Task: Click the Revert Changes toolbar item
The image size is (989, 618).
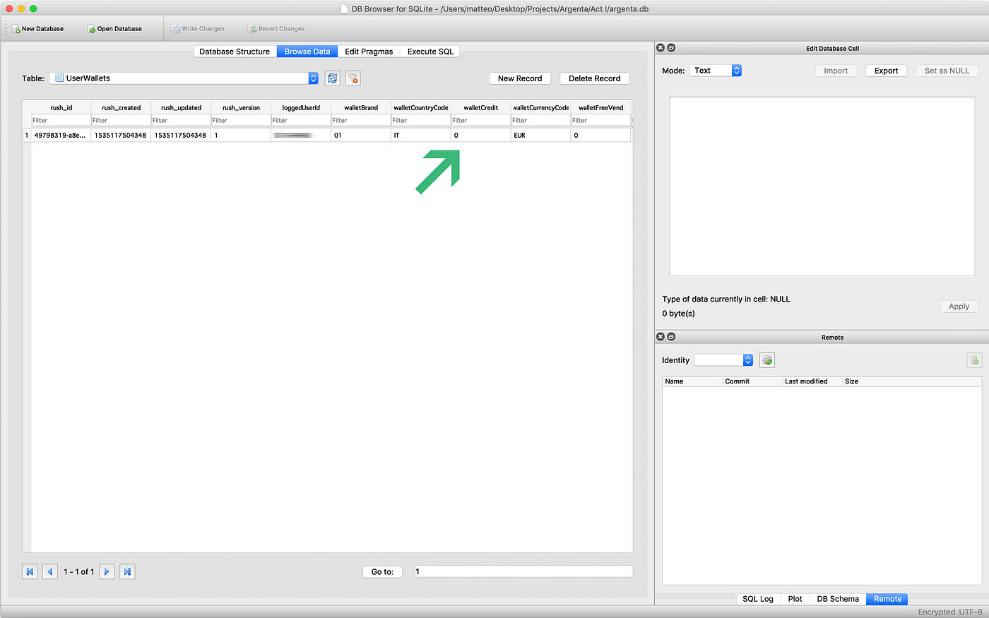Action: 276,29
